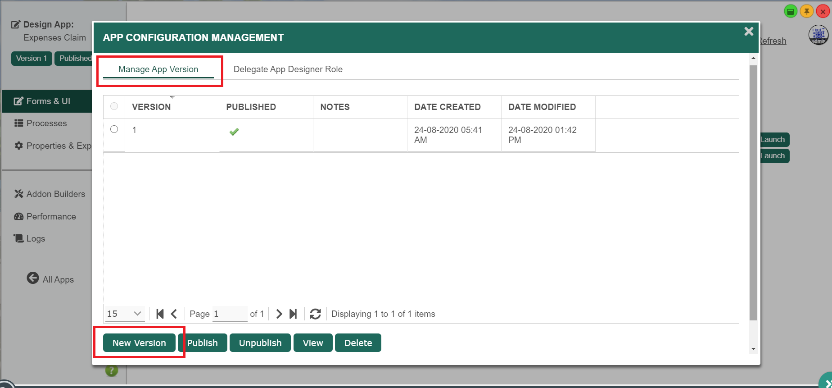The height and width of the screenshot is (388, 832).
Task: Select the Manage App Version tab
Action: pos(158,69)
